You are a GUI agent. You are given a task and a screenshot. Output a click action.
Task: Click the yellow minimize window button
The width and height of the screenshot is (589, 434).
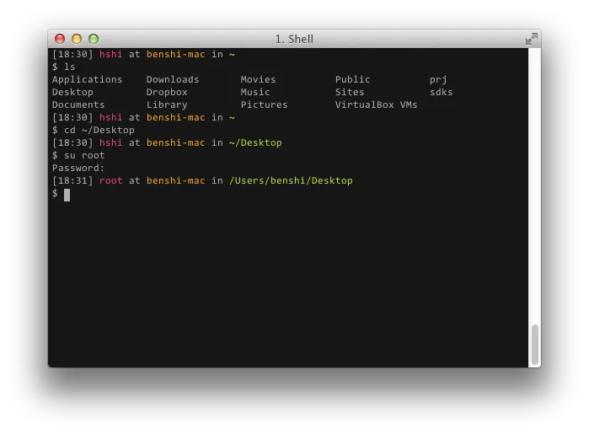click(x=77, y=39)
